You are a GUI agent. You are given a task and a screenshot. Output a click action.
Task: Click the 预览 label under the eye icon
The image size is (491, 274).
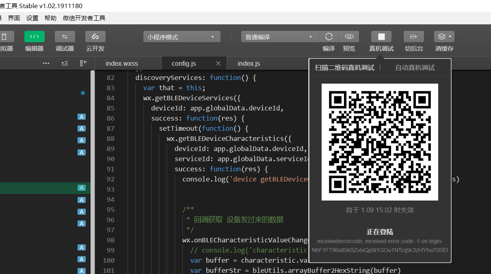pos(349,49)
